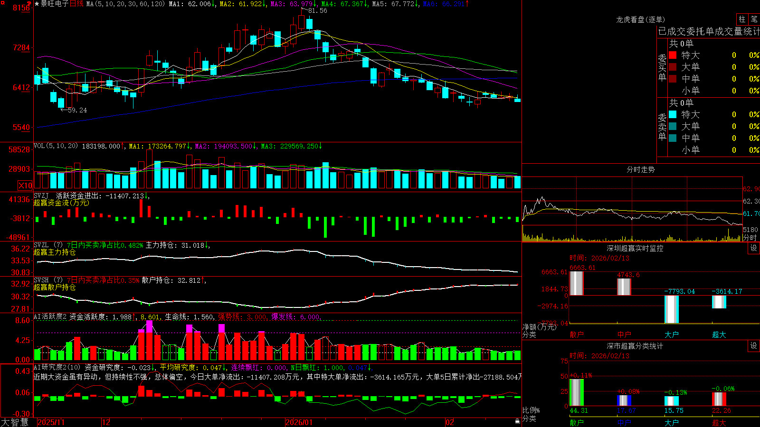Image resolution: width=760 pixels, height=427 pixels.
Task: Click the 委买单 section label
Action: 662,67
